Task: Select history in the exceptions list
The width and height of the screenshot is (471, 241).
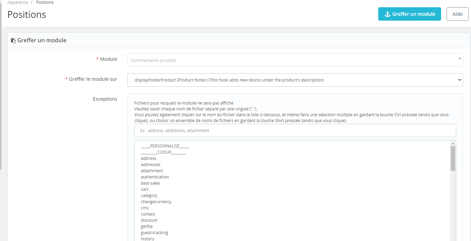Action: point(147,239)
